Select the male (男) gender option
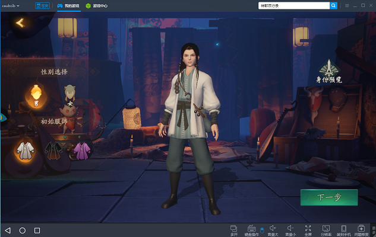376x237 pixels. coord(36,96)
